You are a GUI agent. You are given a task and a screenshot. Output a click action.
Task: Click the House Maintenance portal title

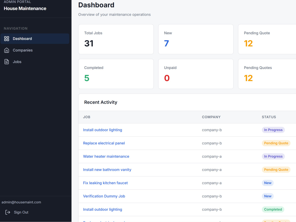tap(25, 9)
